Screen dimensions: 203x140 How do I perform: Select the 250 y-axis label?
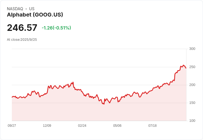(192, 67)
